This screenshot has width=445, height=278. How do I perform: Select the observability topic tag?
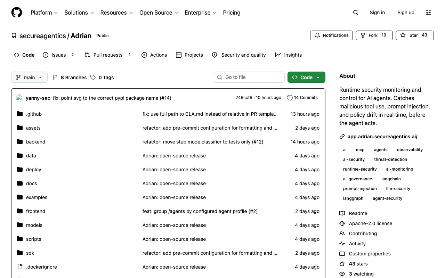[x=410, y=150]
